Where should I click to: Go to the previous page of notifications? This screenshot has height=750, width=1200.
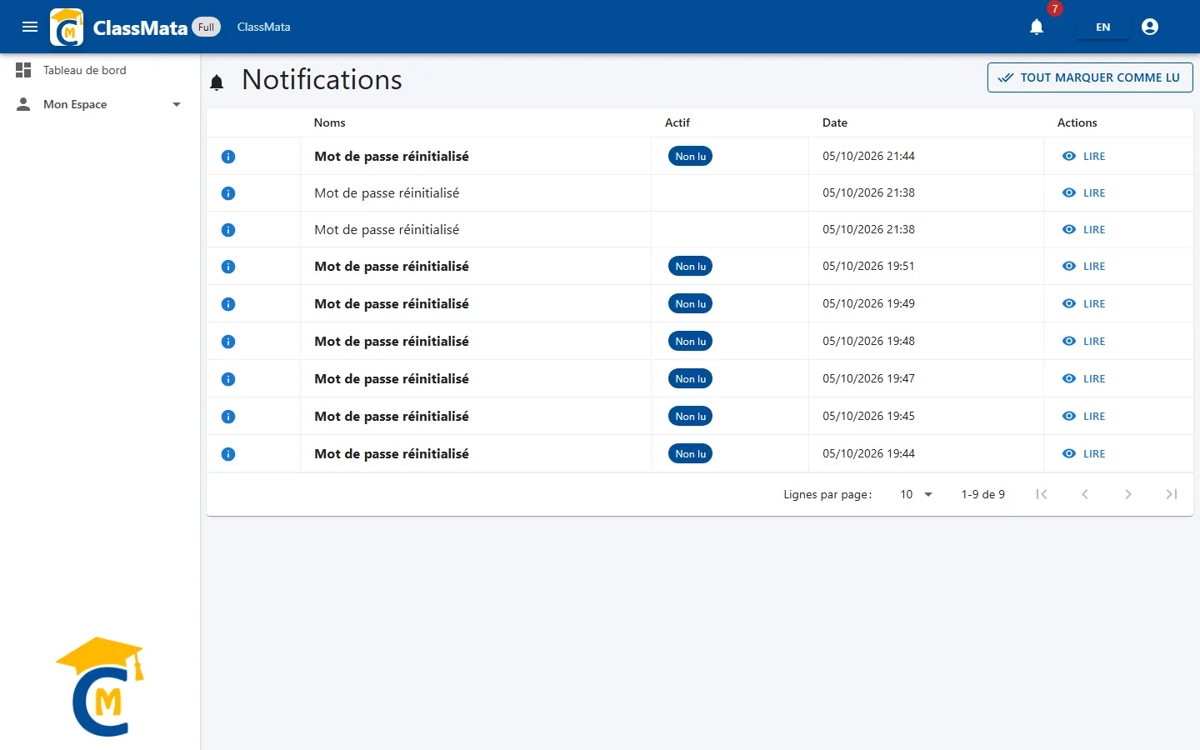click(1085, 494)
